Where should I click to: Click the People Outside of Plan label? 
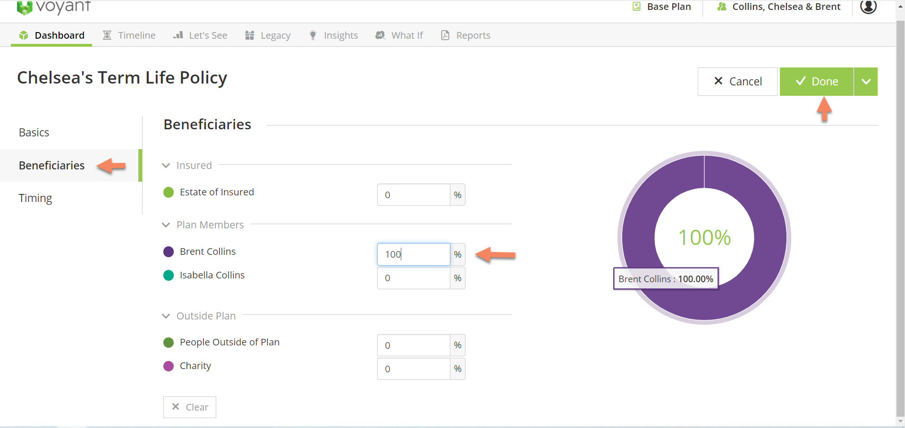point(229,342)
